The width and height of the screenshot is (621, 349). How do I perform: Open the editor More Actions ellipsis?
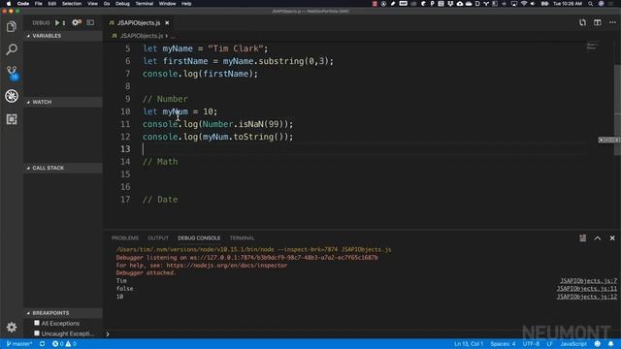point(612,22)
